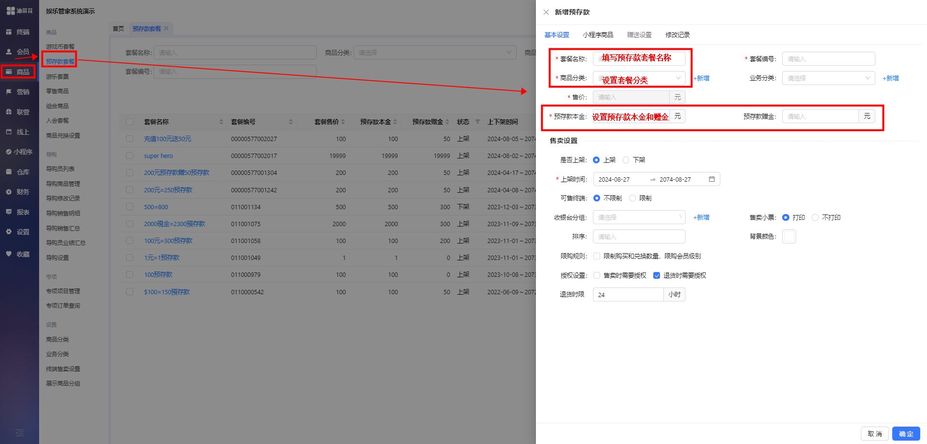927x444 pixels.
Task: Open the 500=800 package link
Action: 156,207
